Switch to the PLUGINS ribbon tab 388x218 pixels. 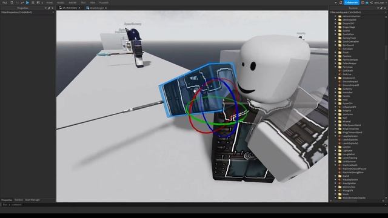click(104, 2)
